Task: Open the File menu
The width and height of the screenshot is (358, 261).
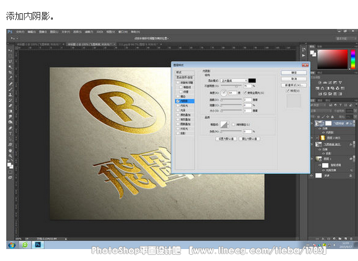Action: [x=20, y=31]
